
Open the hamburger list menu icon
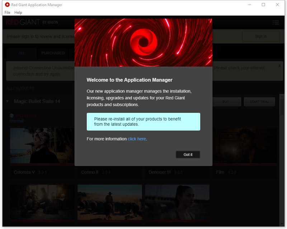pyautogui.click(x=276, y=23)
